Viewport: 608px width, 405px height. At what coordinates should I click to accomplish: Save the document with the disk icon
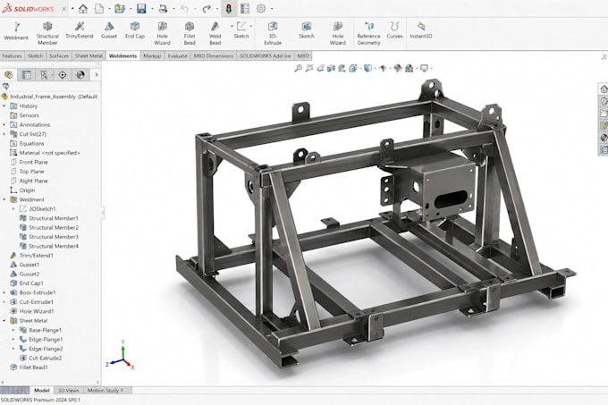[x=141, y=8]
